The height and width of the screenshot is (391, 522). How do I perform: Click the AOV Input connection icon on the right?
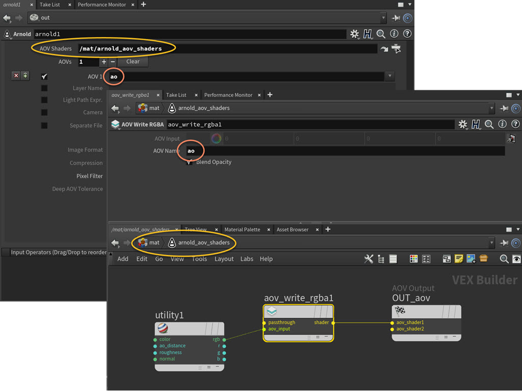tap(511, 138)
